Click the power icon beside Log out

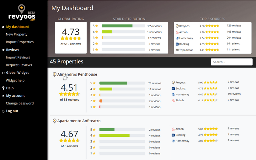[x=3, y=111]
